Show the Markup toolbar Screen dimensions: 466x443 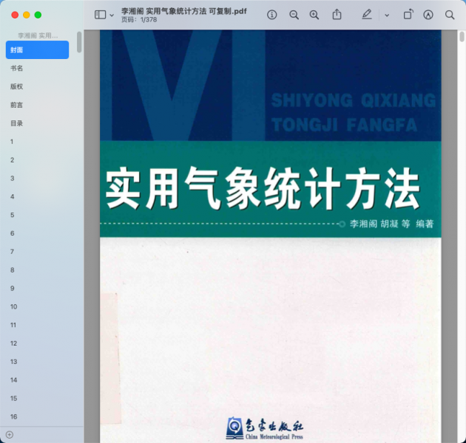pyautogui.click(x=428, y=15)
